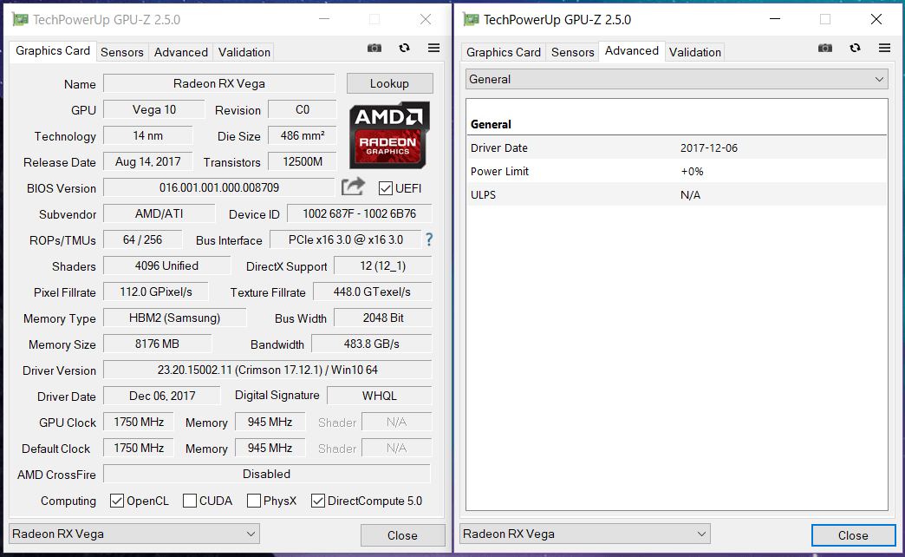Click the Memory Size value 8176 MB

coord(157,344)
